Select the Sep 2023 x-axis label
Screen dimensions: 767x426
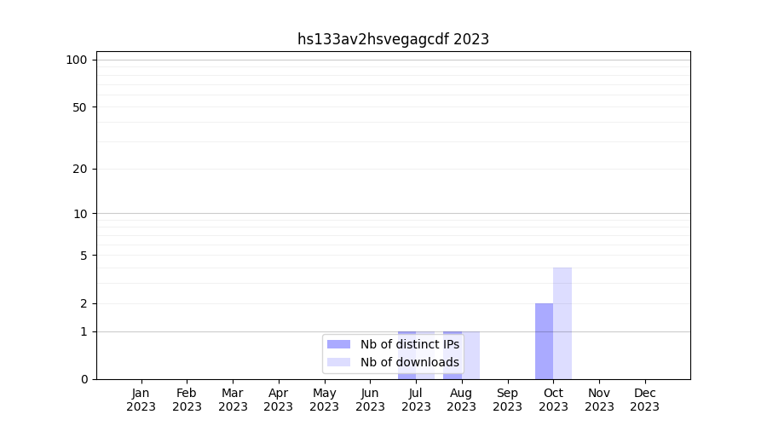[507, 400]
